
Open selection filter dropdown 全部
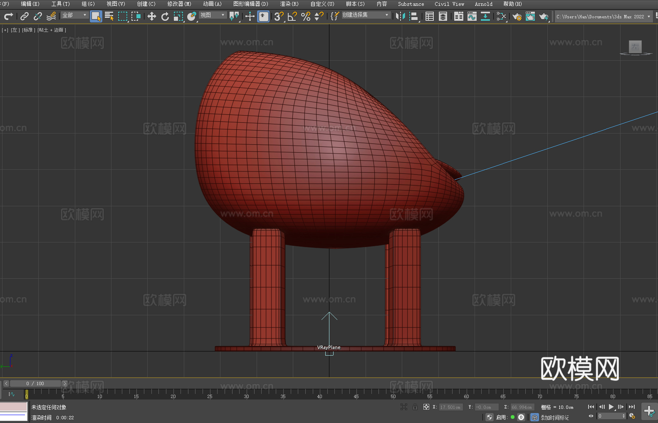point(74,15)
